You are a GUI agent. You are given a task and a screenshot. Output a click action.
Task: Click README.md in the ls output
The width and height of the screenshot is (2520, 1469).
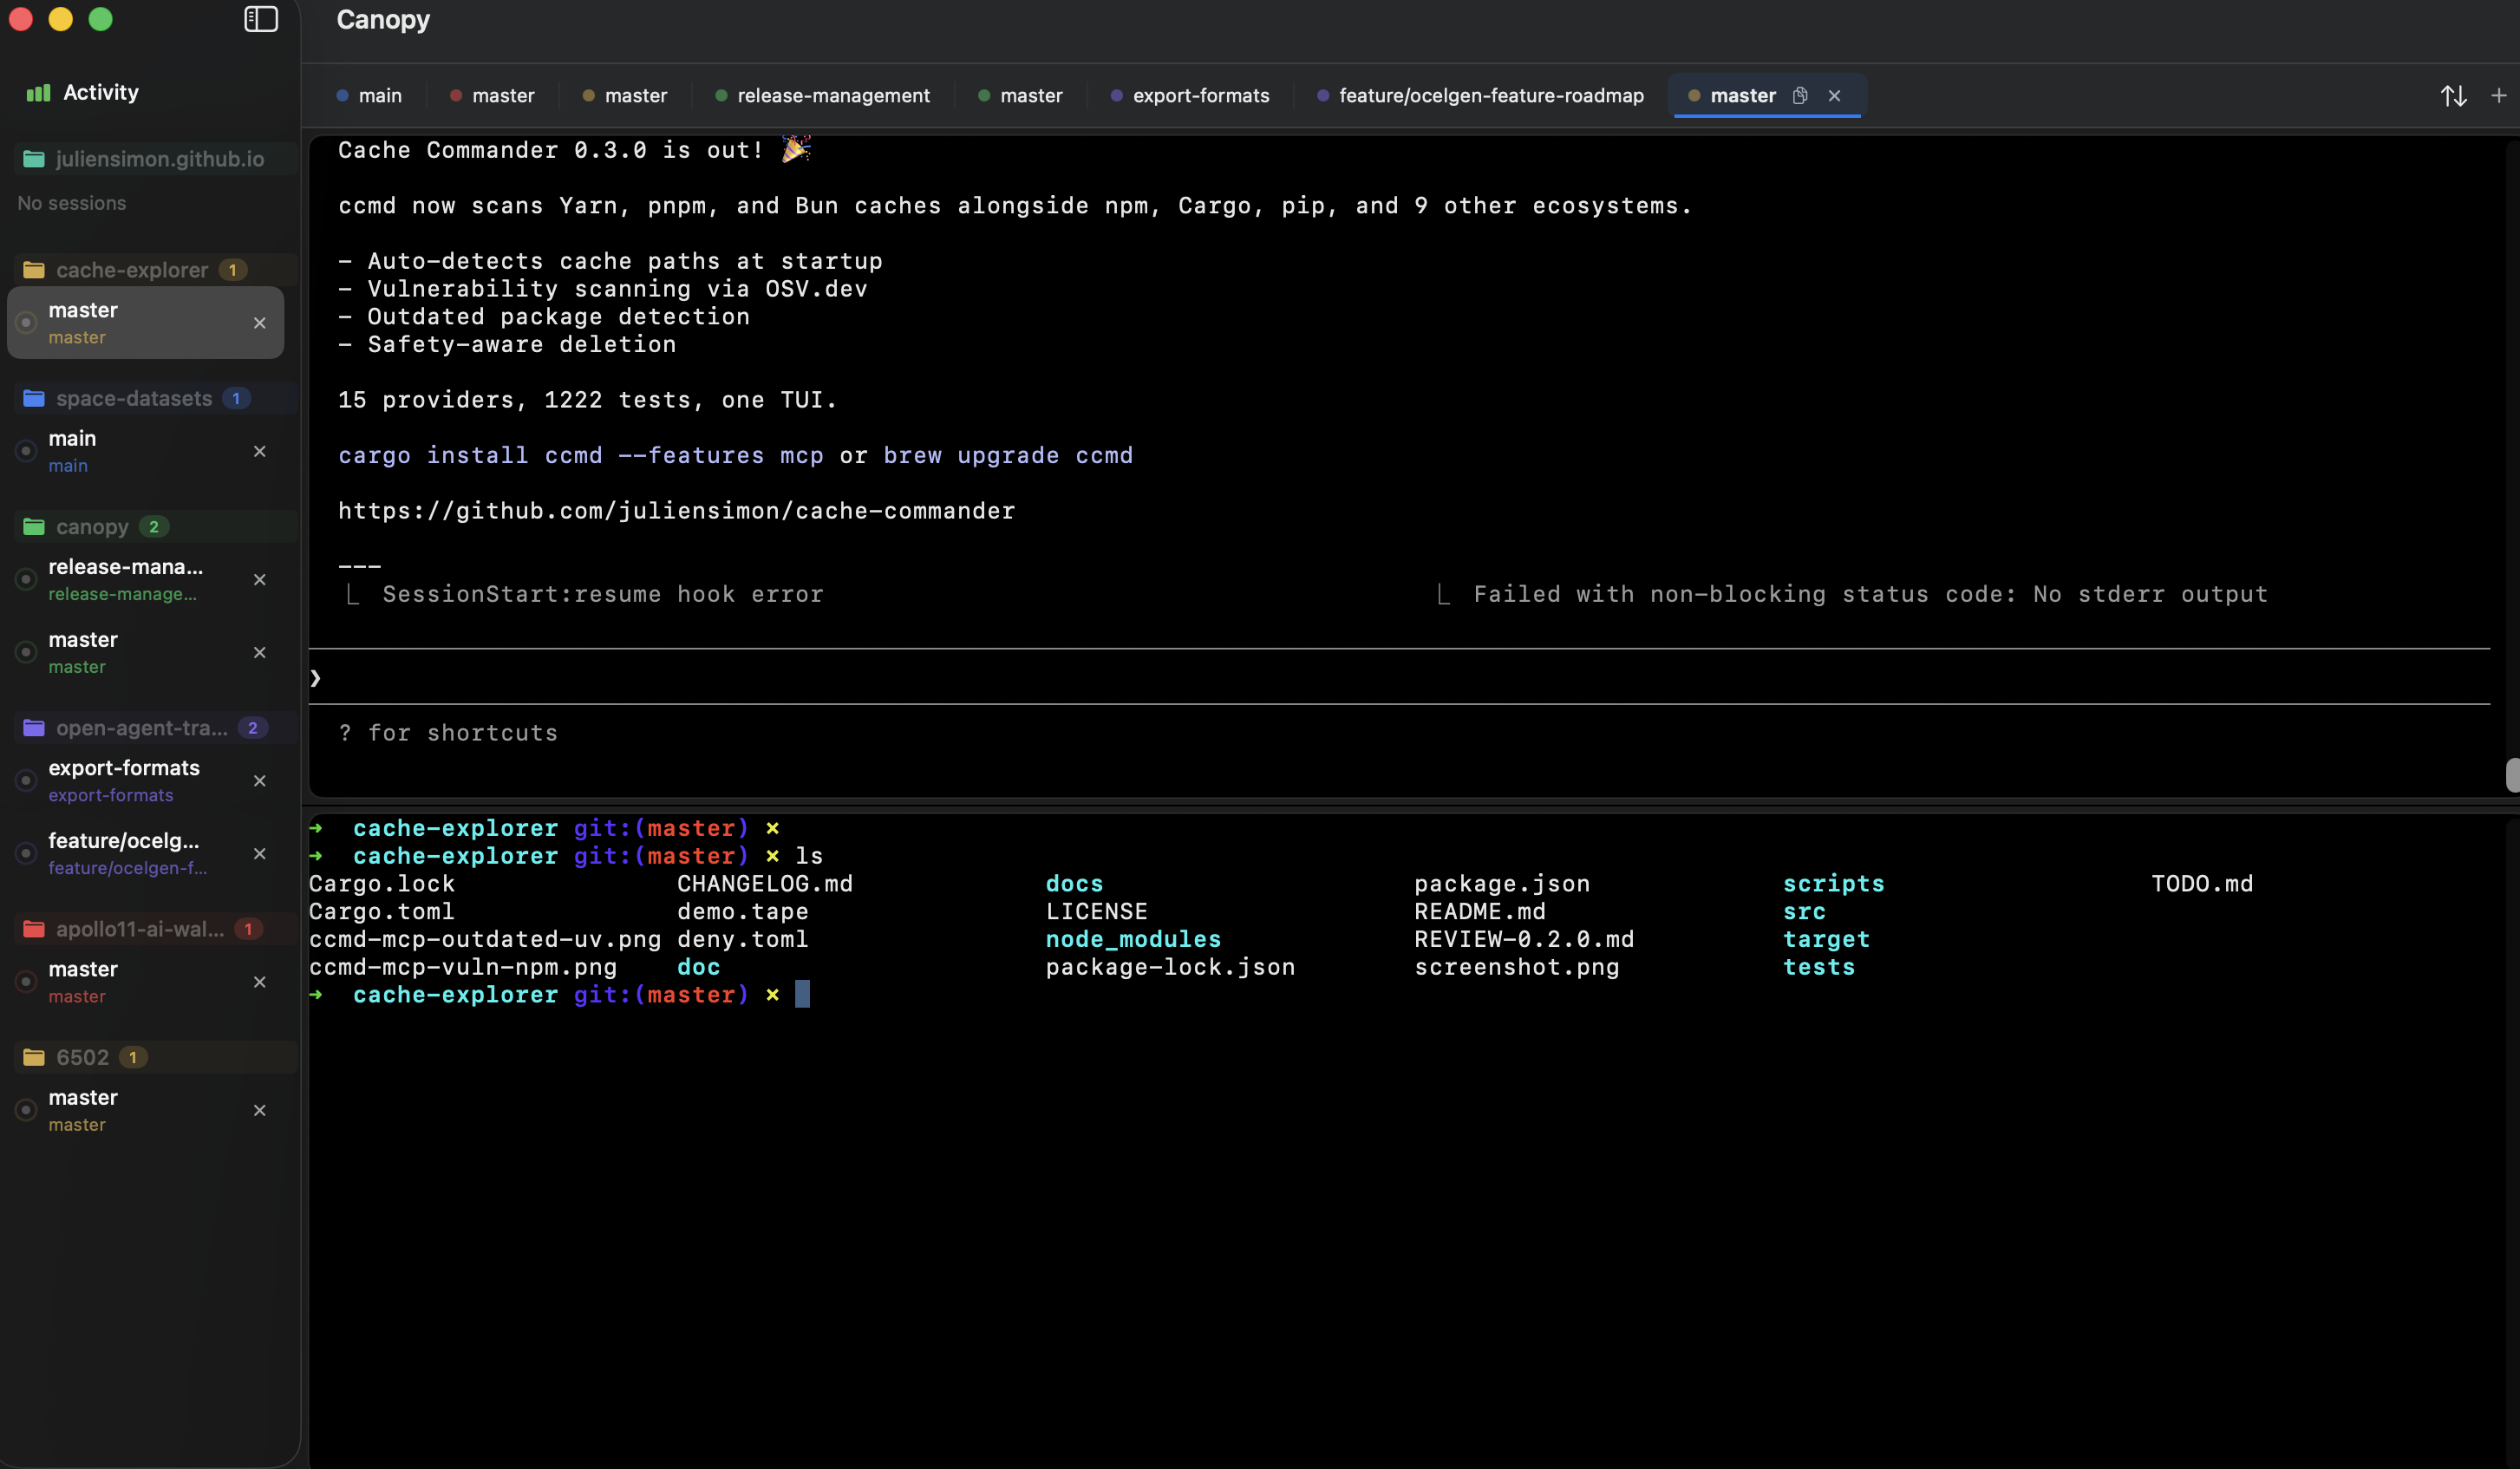click(x=1480, y=912)
